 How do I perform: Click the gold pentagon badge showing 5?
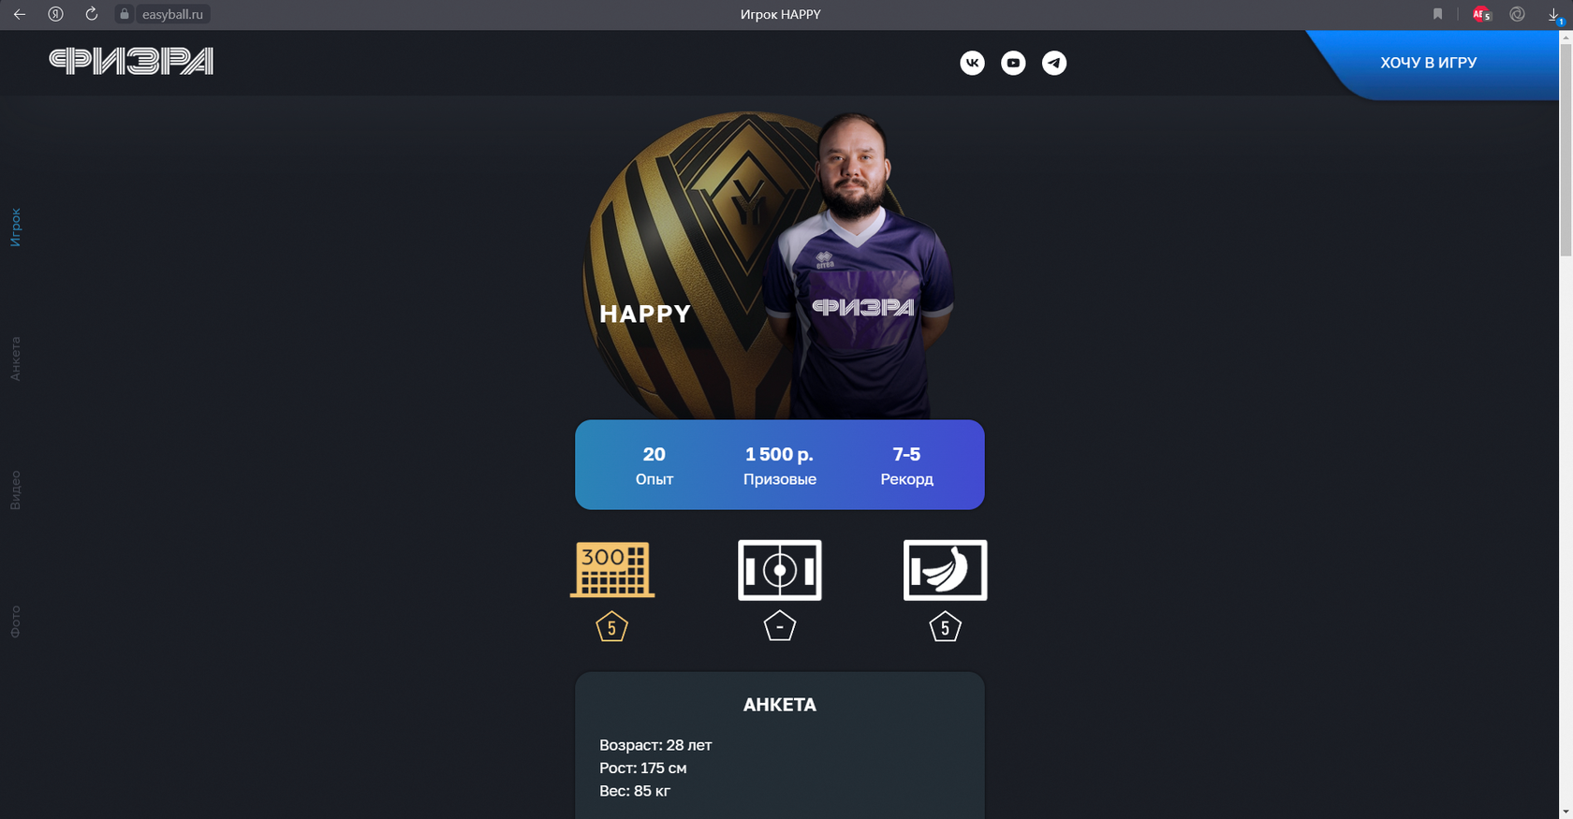coord(612,627)
